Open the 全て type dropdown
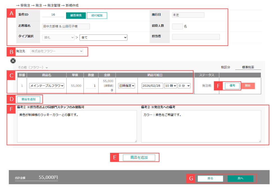The height and width of the screenshot is (189, 280). [x=103, y=37]
